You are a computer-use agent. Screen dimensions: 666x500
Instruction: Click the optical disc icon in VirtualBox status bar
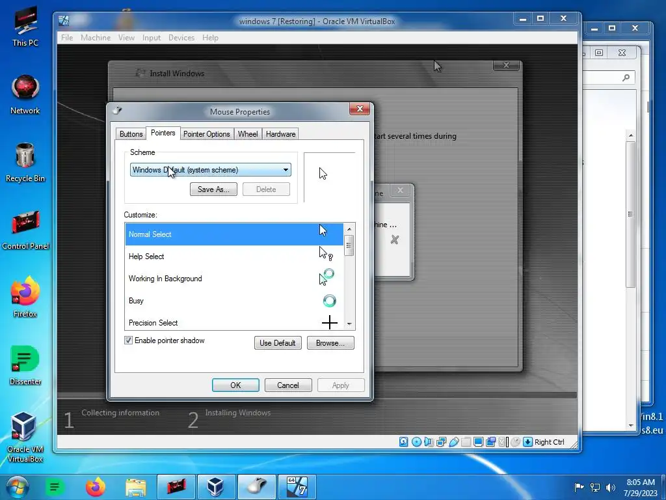[x=417, y=442]
